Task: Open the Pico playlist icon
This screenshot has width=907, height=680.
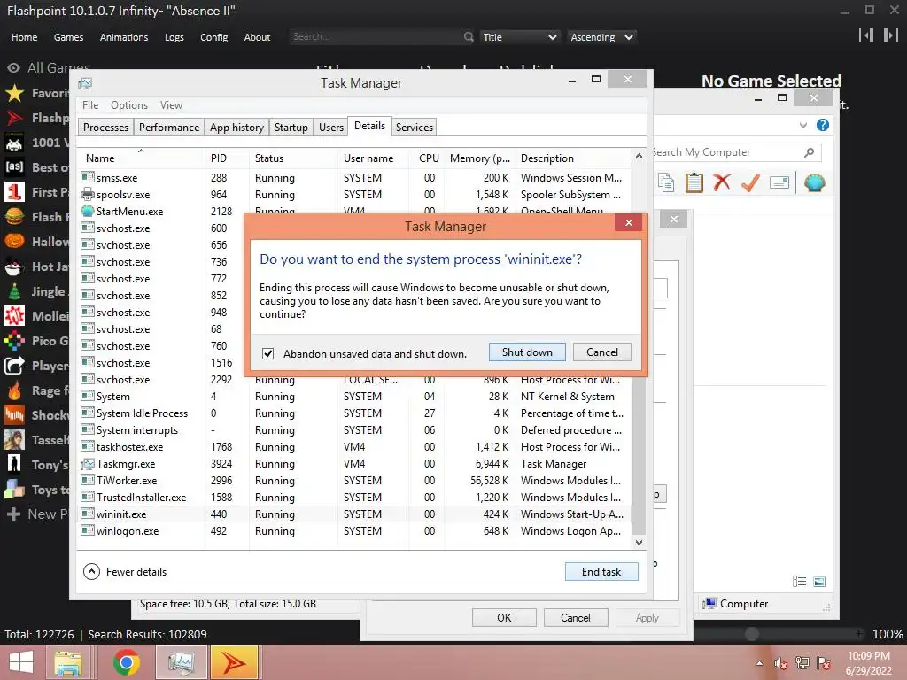Action: 14,341
